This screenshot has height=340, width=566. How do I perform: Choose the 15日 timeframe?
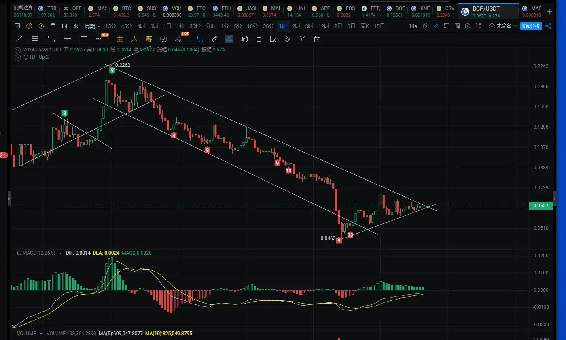click(x=379, y=26)
